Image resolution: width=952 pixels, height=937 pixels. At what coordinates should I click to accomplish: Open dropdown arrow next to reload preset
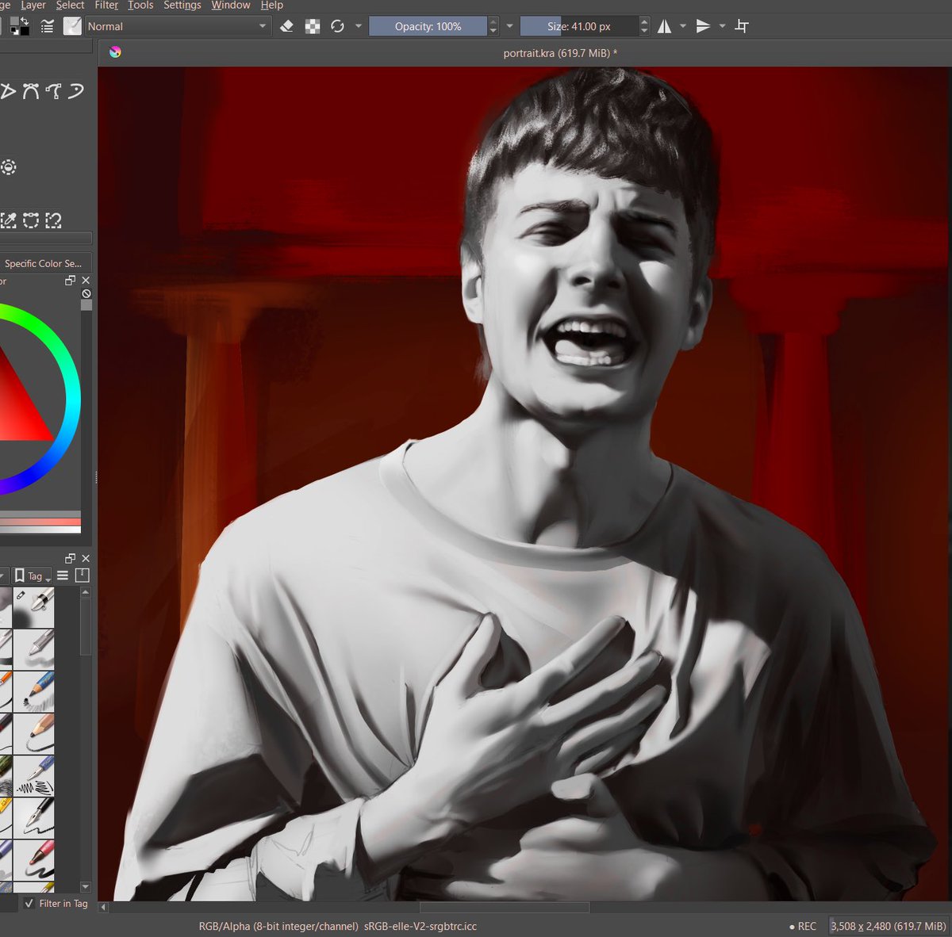358,26
